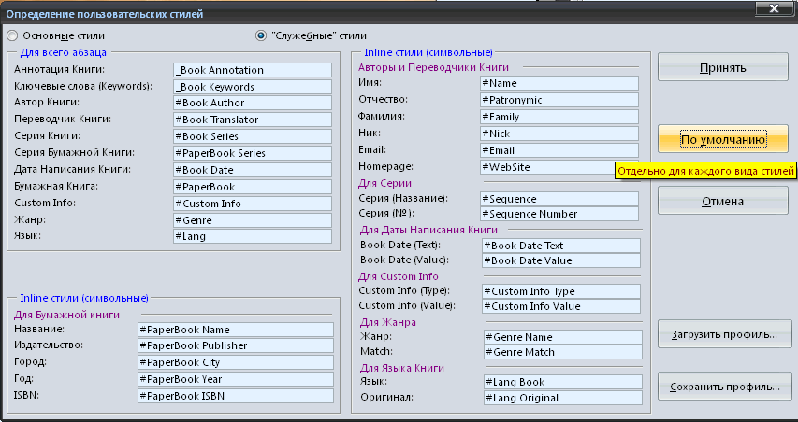The height and width of the screenshot is (422, 798).
Task: Select the "Основные стили" radio button
Action: coord(12,36)
